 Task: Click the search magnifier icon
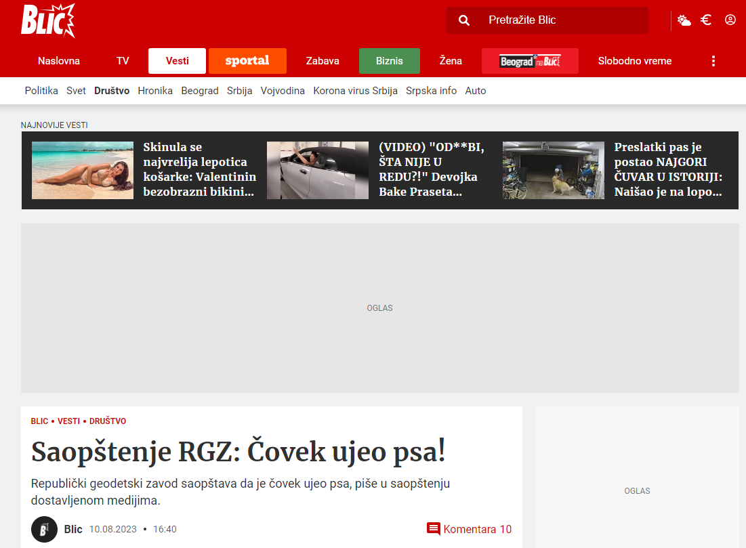pos(464,20)
